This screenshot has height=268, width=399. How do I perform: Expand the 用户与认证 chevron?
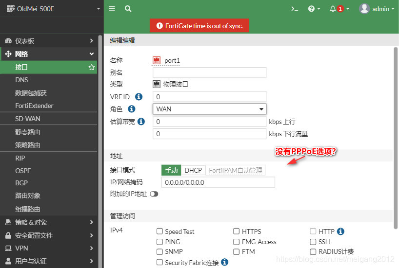[92, 261]
